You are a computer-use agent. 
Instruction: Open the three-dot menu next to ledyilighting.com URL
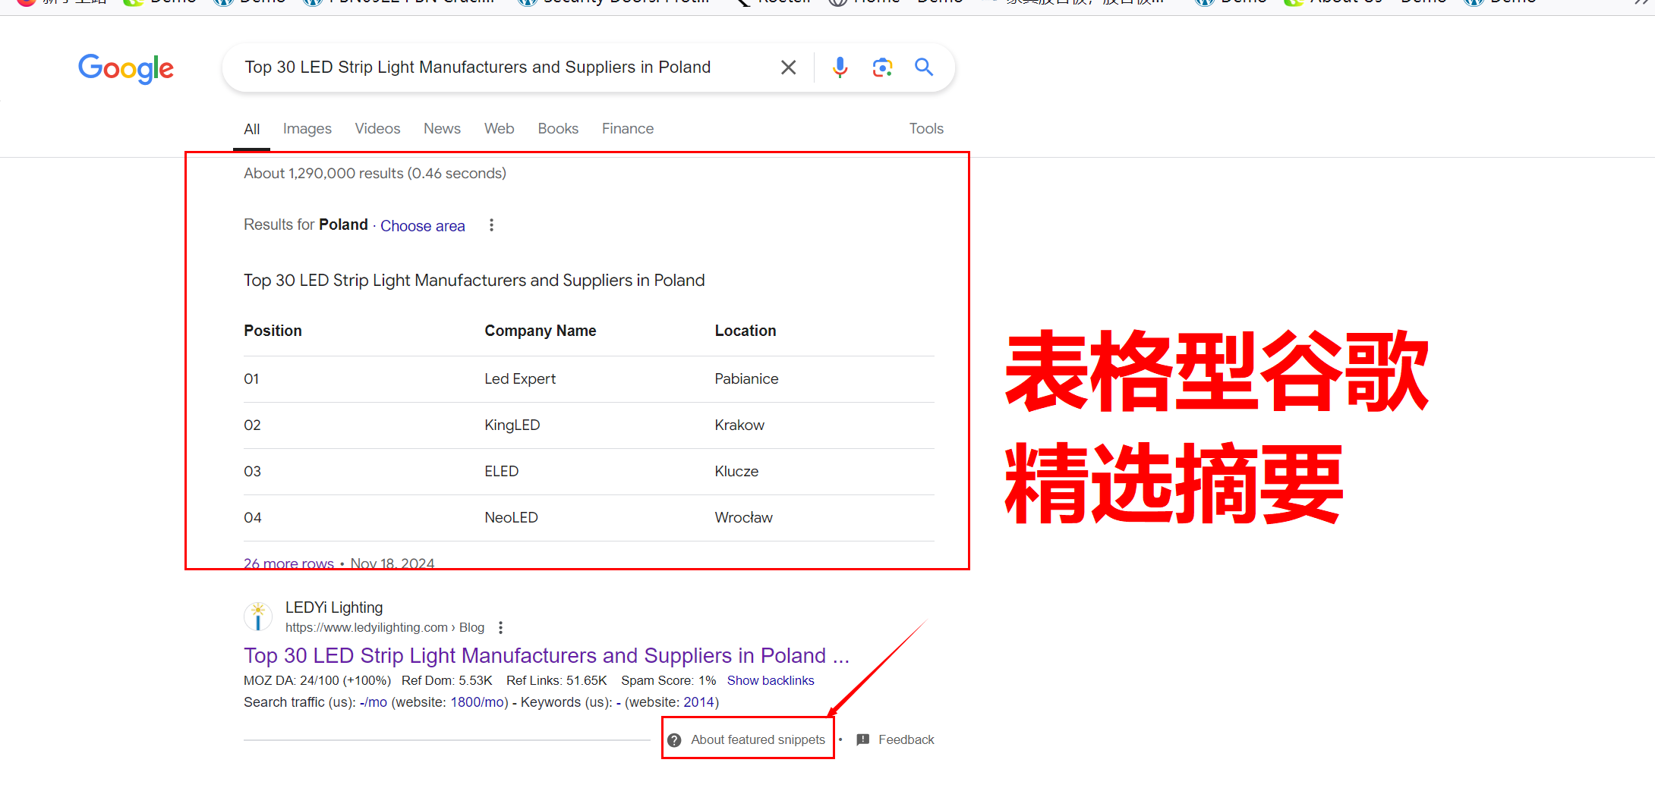pyautogui.click(x=500, y=628)
